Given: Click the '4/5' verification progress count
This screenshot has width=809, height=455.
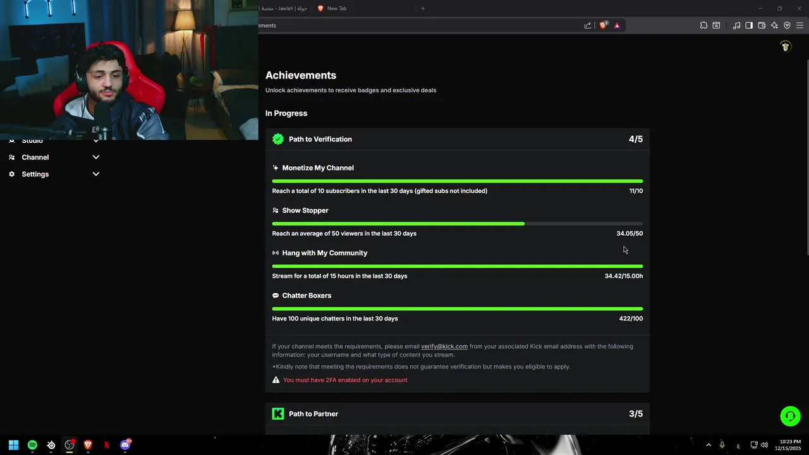Looking at the screenshot, I should (x=636, y=139).
